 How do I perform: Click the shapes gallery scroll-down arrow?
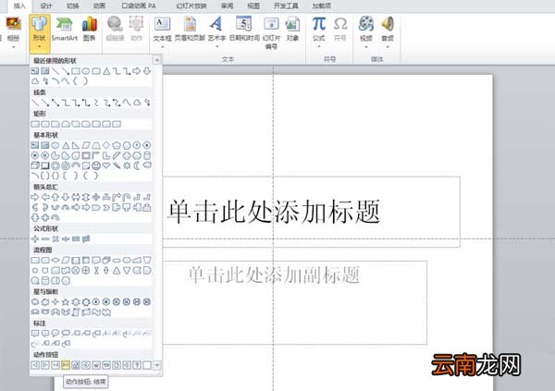click(x=157, y=365)
